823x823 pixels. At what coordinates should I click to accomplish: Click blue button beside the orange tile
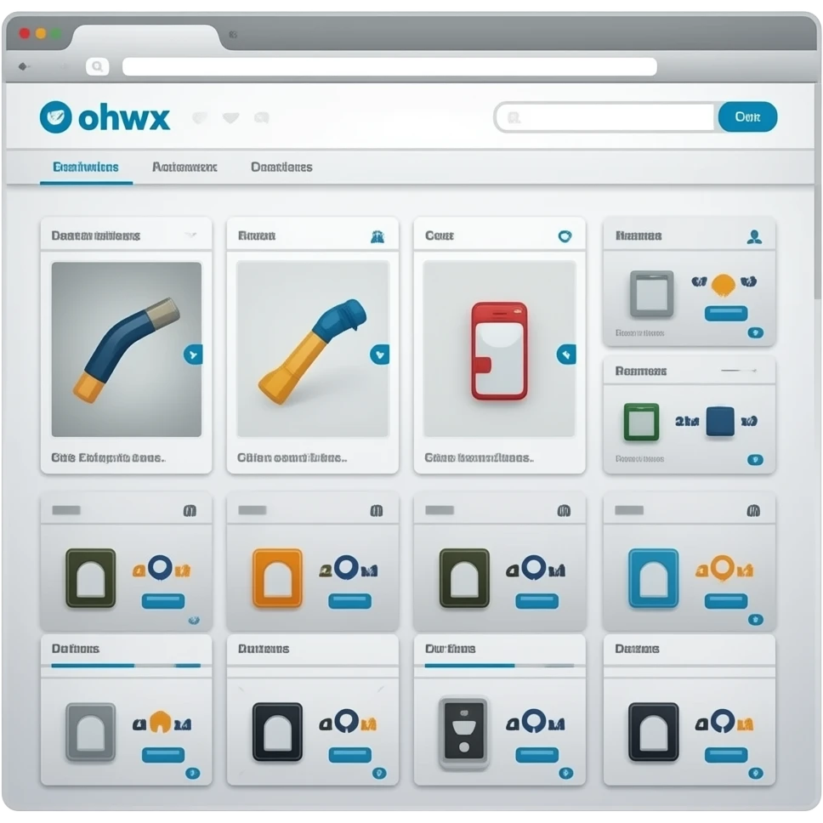pos(349,601)
